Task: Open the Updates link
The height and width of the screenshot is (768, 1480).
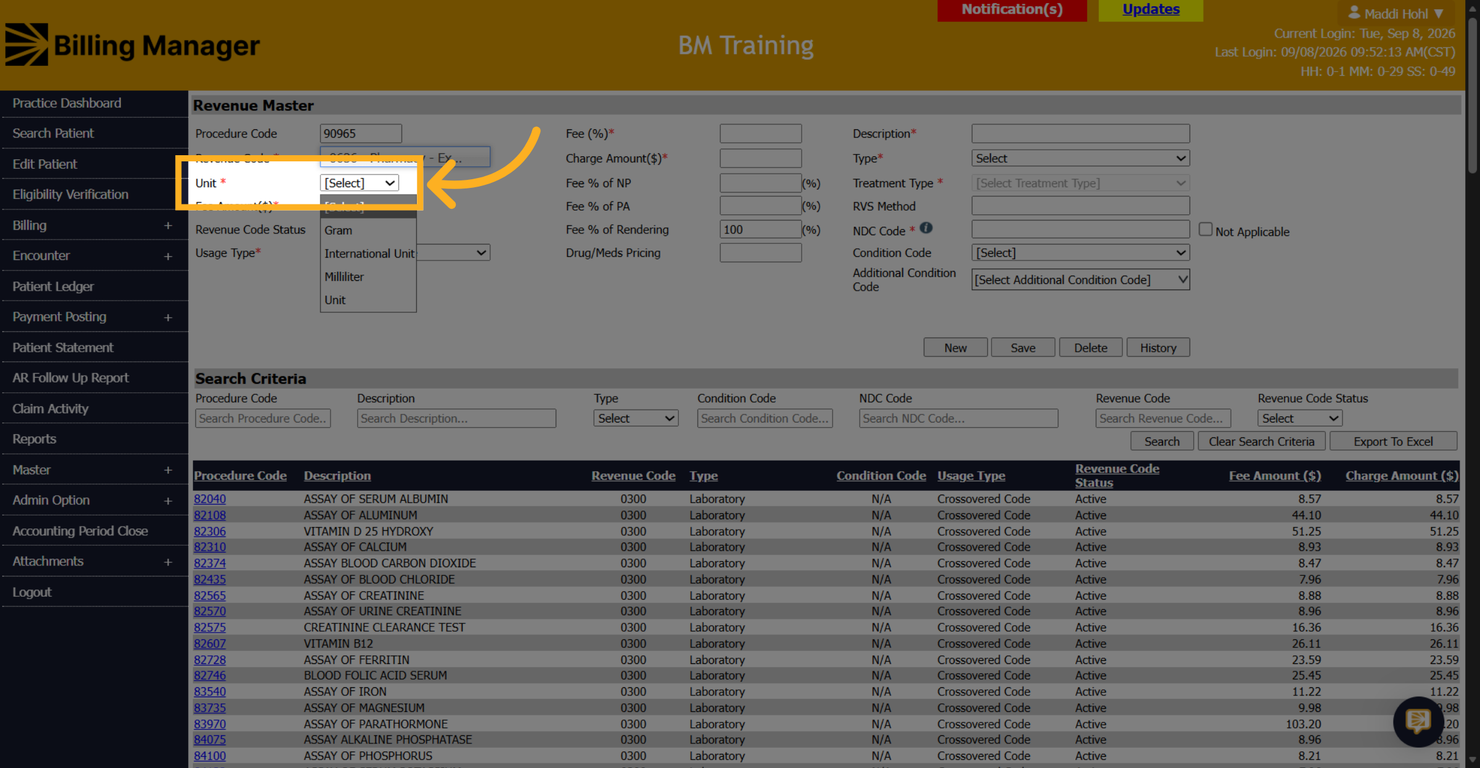Action: pyautogui.click(x=1151, y=9)
